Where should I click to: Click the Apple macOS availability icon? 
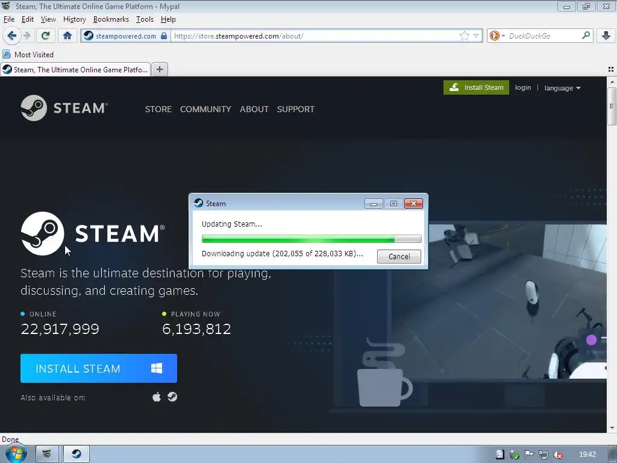pyautogui.click(x=157, y=397)
